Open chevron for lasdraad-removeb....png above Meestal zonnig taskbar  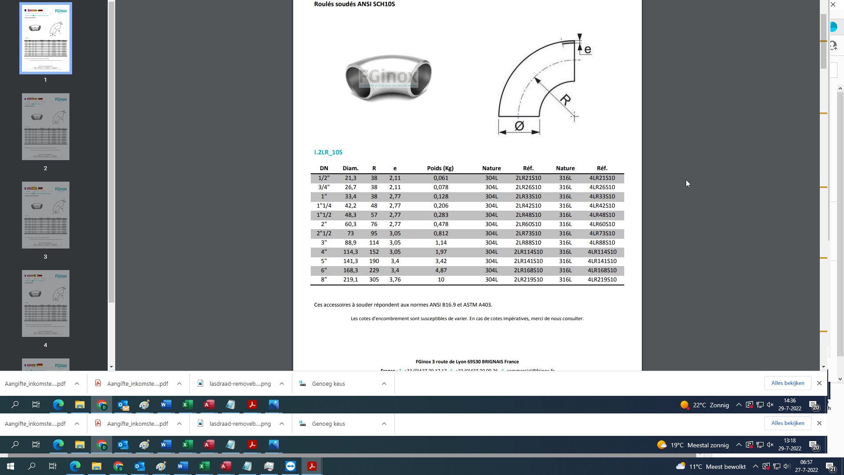coord(282,424)
